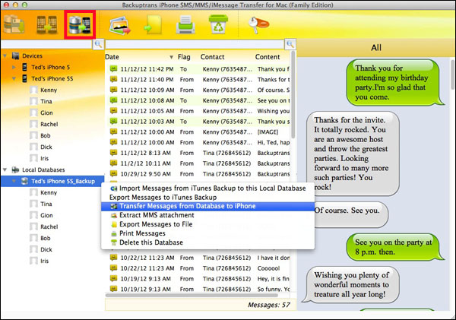Screen dimensions: 456x320
Task: Click Kenny's contact avatar under Ted's iPhone 5S
Action: [x=33, y=90]
